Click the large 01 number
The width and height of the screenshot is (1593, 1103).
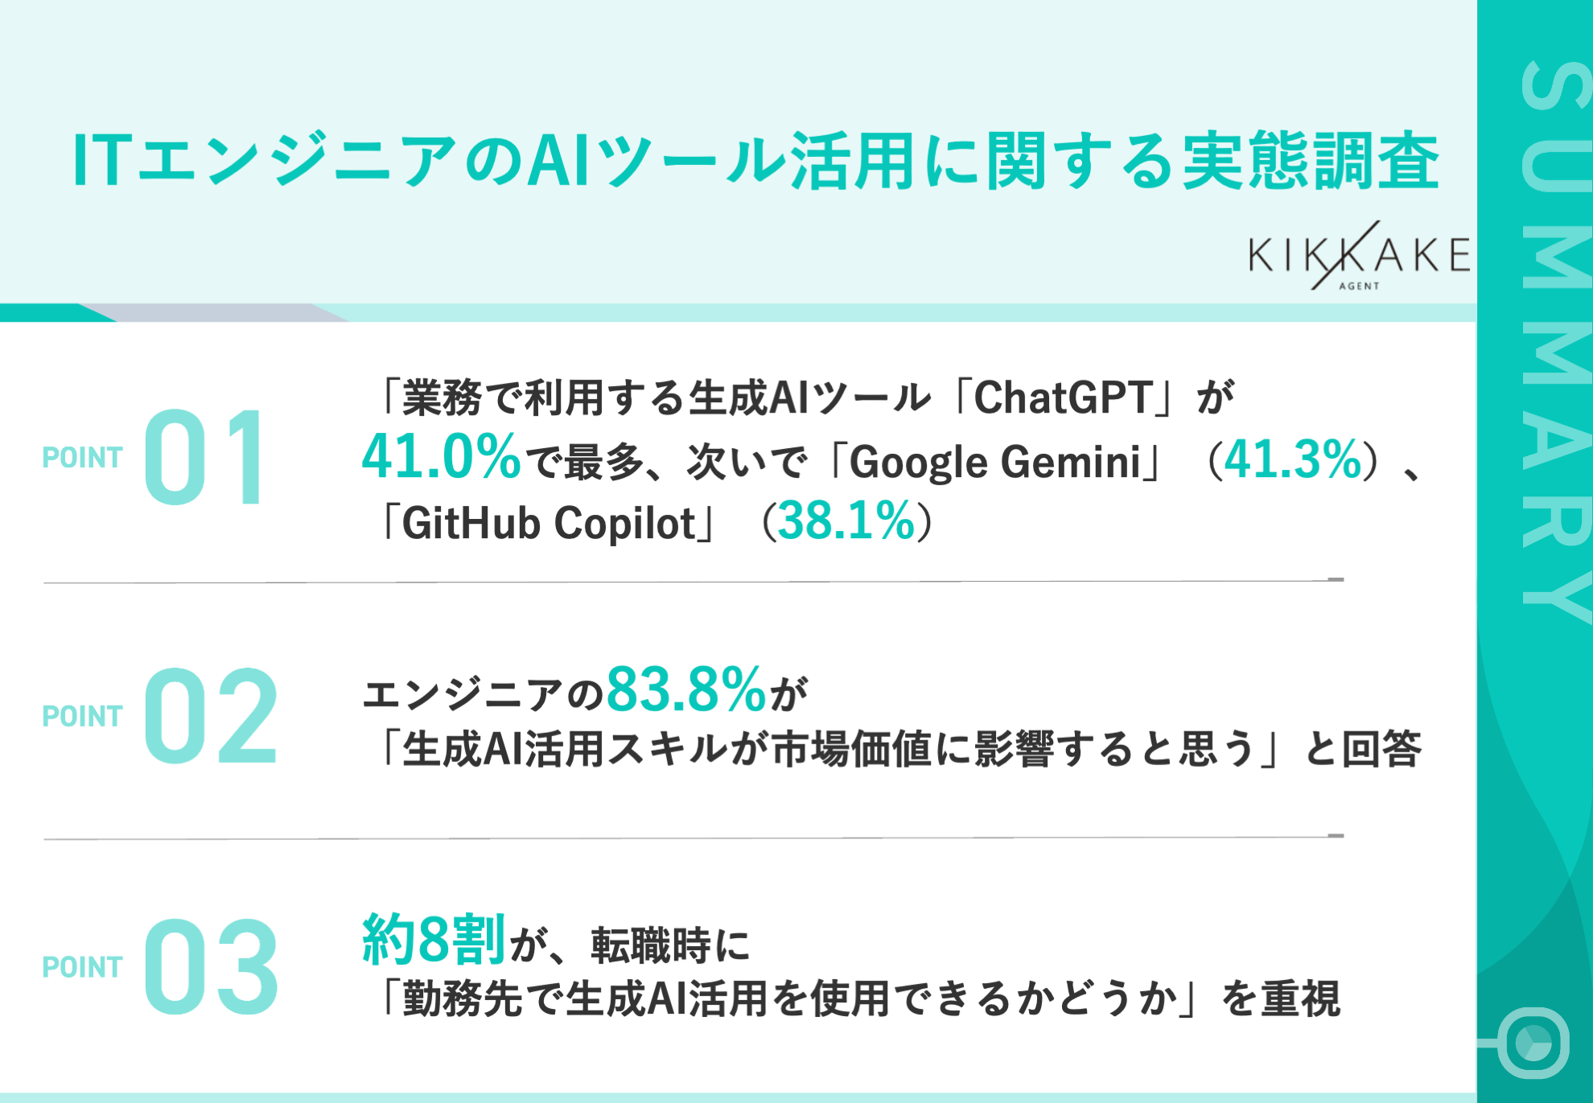pyautogui.click(x=205, y=457)
